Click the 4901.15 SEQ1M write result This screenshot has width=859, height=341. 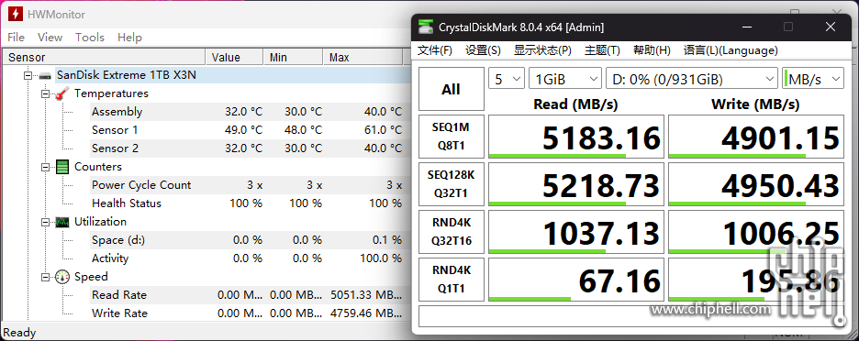pyautogui.click(x=756, y=137)
